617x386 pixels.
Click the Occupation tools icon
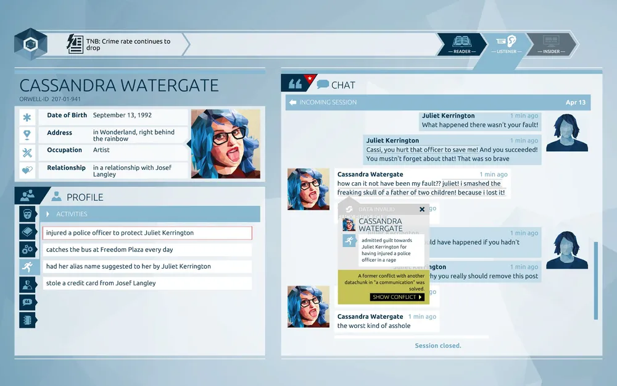click(27, 153)
